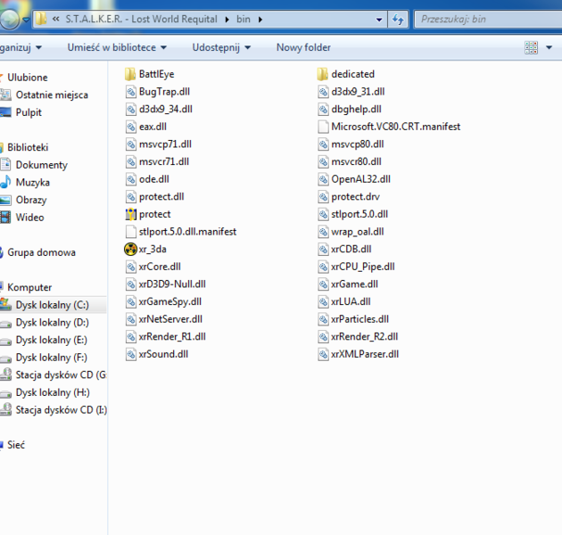562x535 pixels.
Task: Click the Przeszukaj: bin search field
Action: 482,19
